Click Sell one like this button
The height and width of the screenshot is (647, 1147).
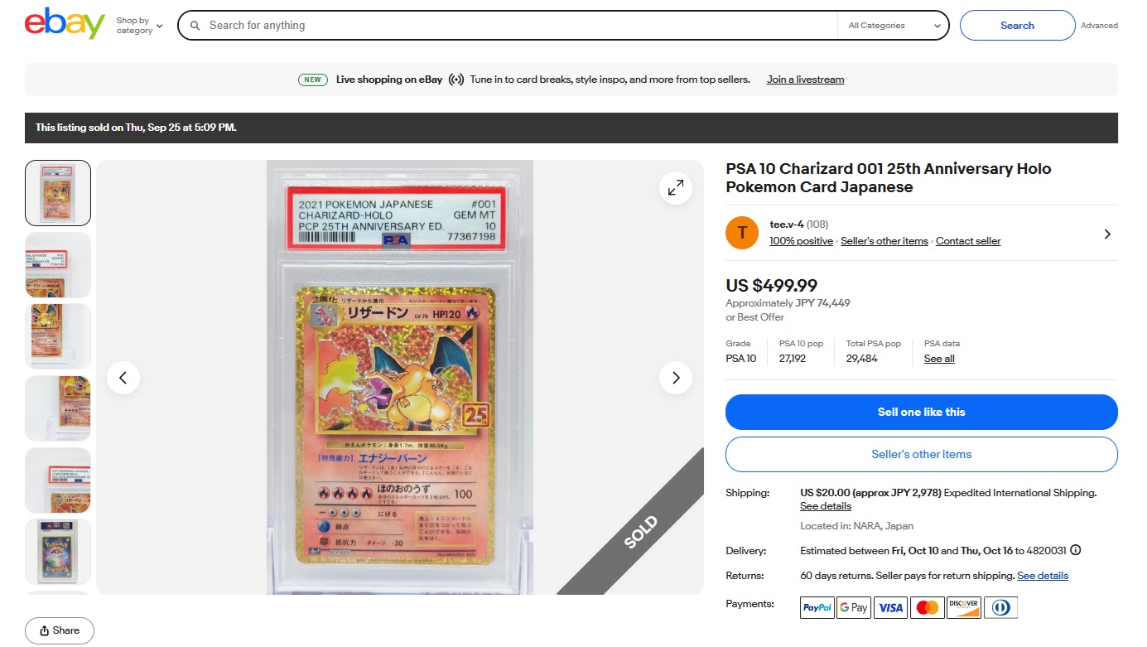tap(922, 412)
